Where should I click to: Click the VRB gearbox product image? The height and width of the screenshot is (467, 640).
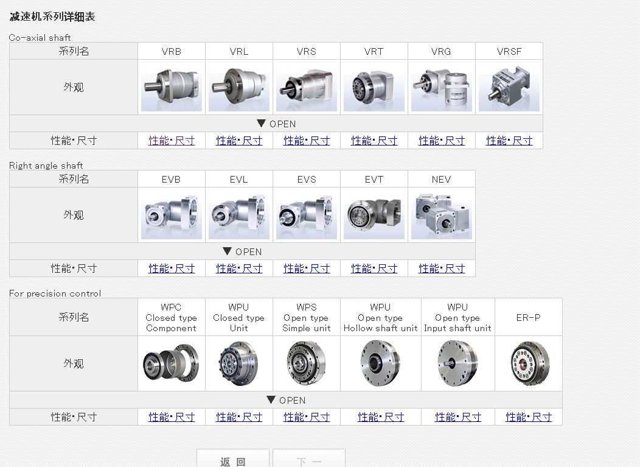(x=172, y=88)
